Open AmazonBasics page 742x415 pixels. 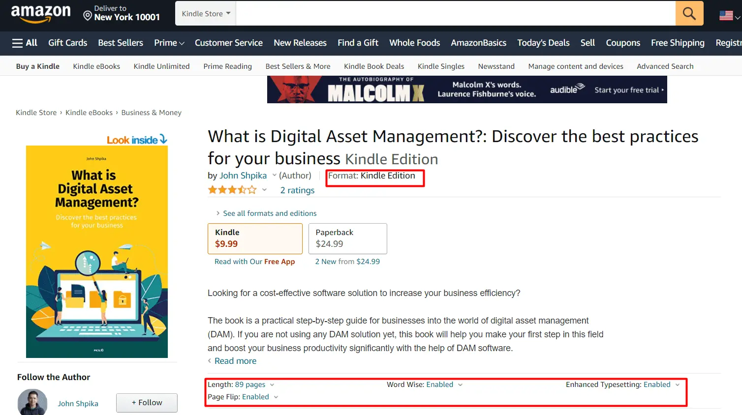479,43
